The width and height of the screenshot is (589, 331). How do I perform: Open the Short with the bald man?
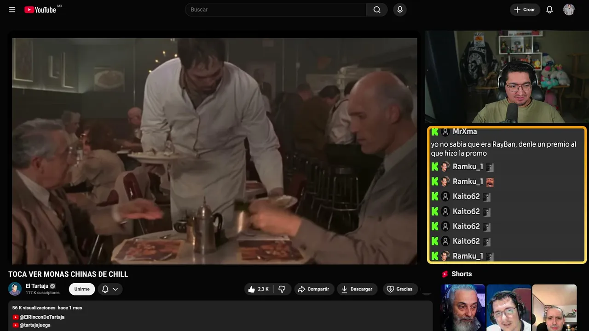click(x=554, y=308)
